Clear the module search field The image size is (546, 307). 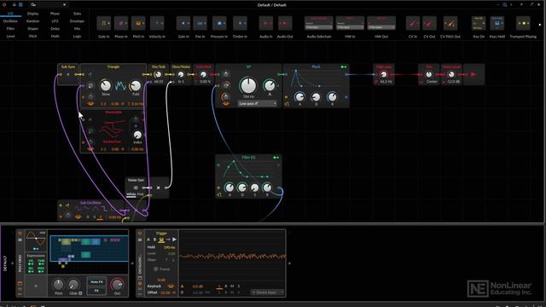(65, 4)
